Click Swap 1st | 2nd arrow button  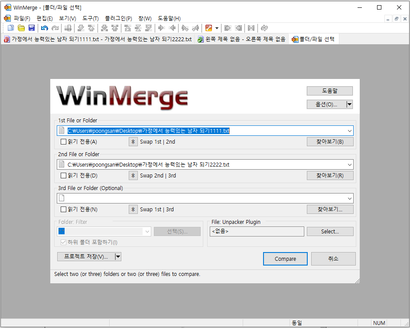pyautogui.click(x=133, y=142)
